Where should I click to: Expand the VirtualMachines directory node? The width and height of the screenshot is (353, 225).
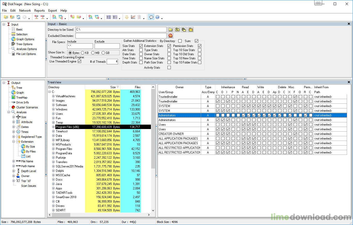pyautogui.click(x=53, y=96)
